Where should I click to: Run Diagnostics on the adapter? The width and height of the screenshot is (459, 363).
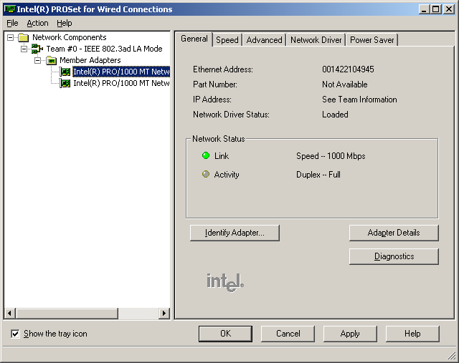point(394,256)
